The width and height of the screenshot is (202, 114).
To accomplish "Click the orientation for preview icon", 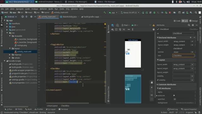I will click(x=117, y=25).
